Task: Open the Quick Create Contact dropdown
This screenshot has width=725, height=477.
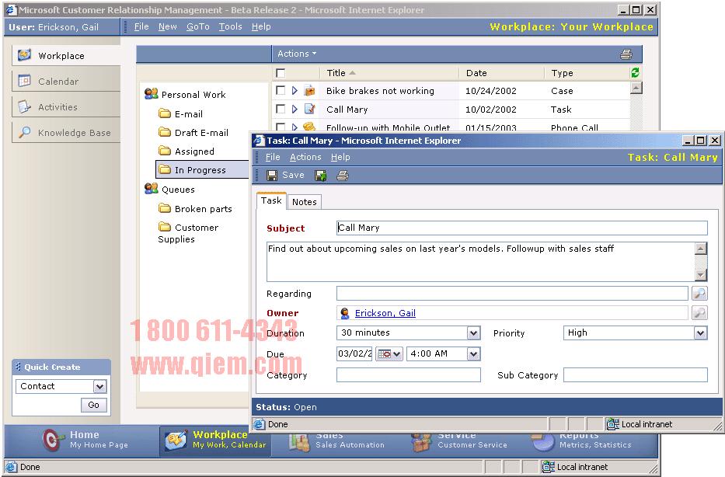Action: coord(100,386)
